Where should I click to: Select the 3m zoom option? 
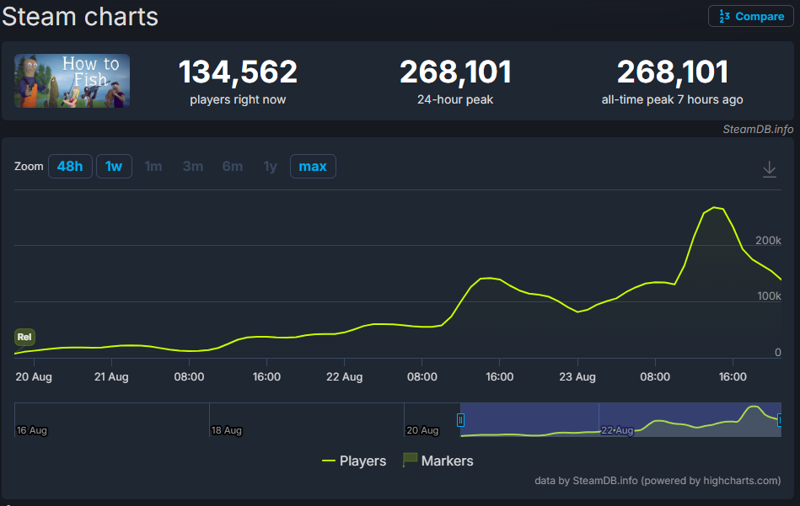pyautogui.click(x=193, y=166)
